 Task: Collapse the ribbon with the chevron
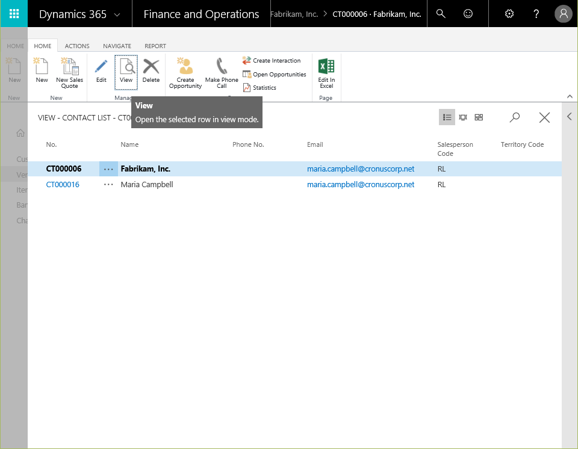click(570, 96)
